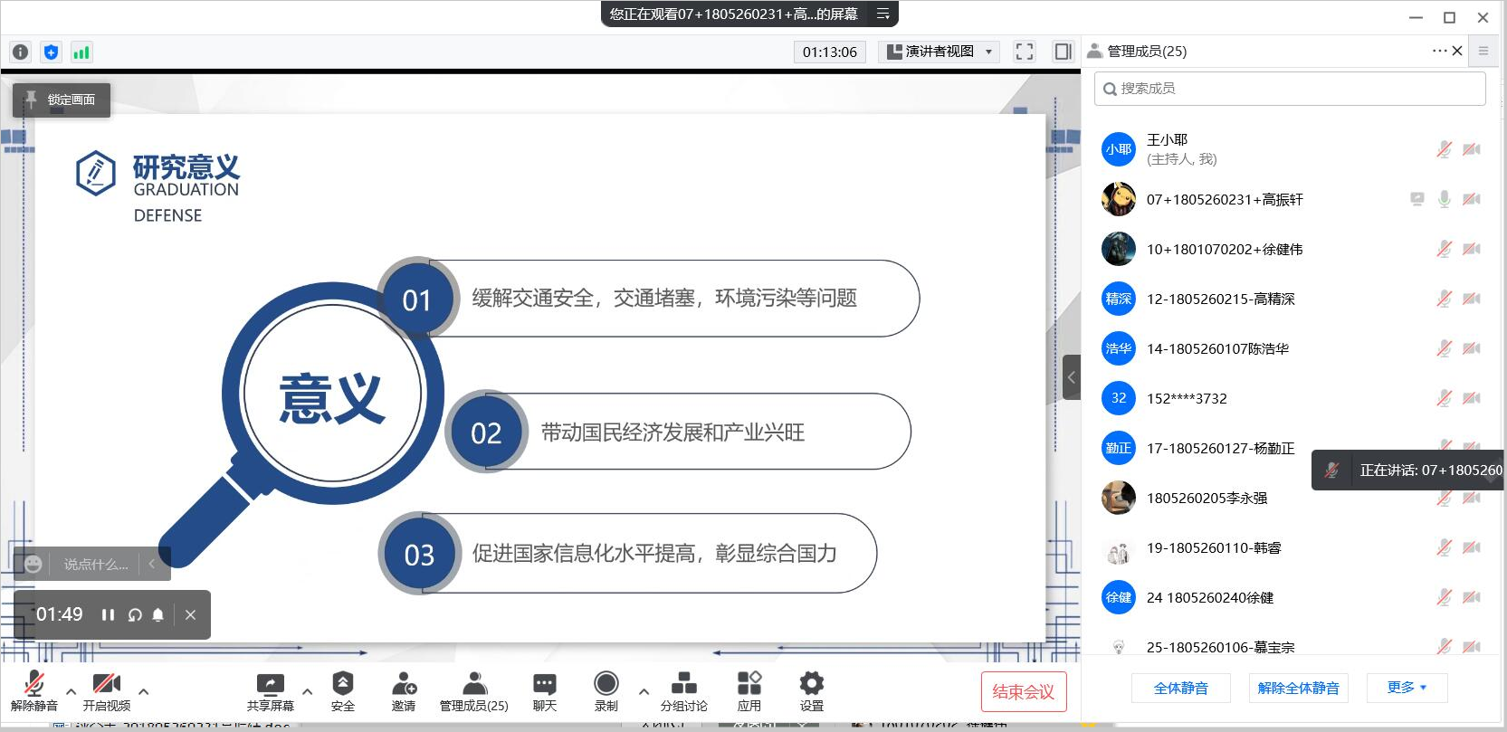The width and height of the screenshot is (1507, 732).
Task: Expand audio options arrow beside mute button
Action: (x=71, y=692)
